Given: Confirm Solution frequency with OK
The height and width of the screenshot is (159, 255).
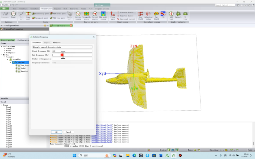Looking at the screenshot, I should tap(56, 132).
